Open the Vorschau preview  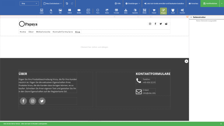tap(193, 3)
